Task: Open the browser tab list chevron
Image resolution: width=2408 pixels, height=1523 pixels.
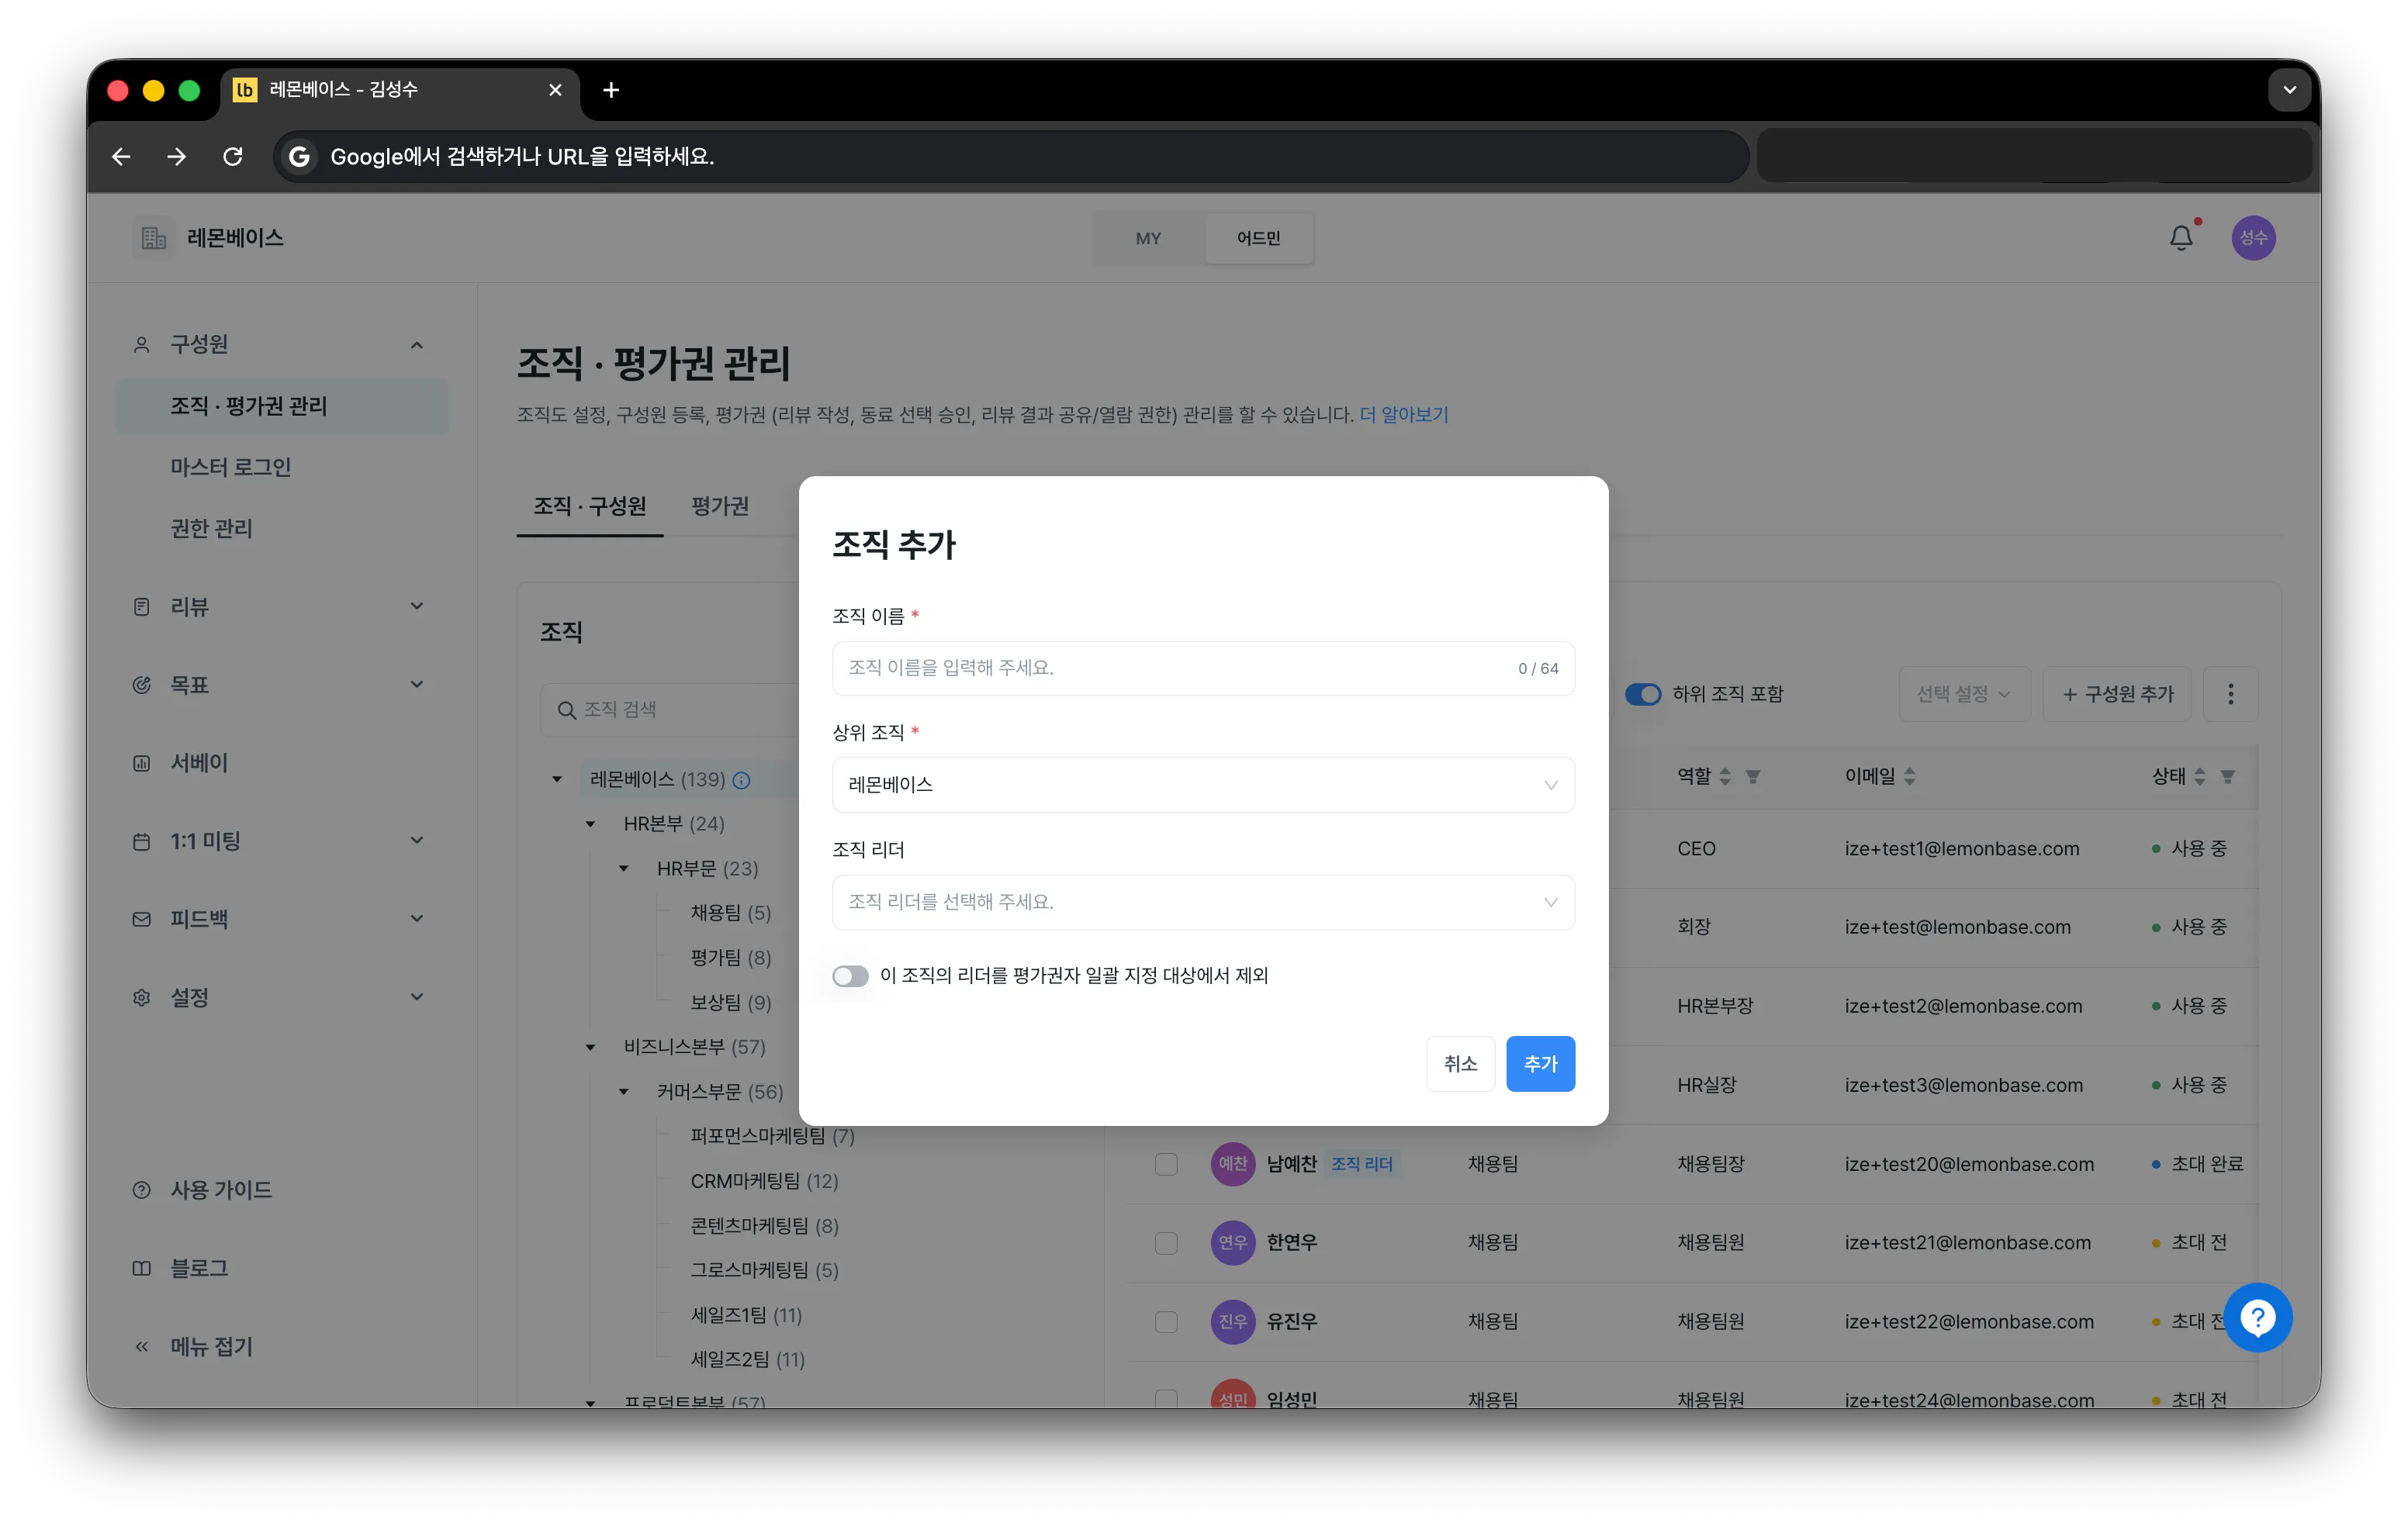Action: [2289, 90]
